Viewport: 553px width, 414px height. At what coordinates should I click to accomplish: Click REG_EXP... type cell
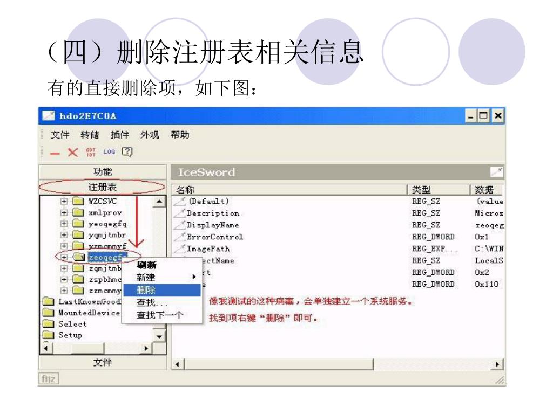435,249
